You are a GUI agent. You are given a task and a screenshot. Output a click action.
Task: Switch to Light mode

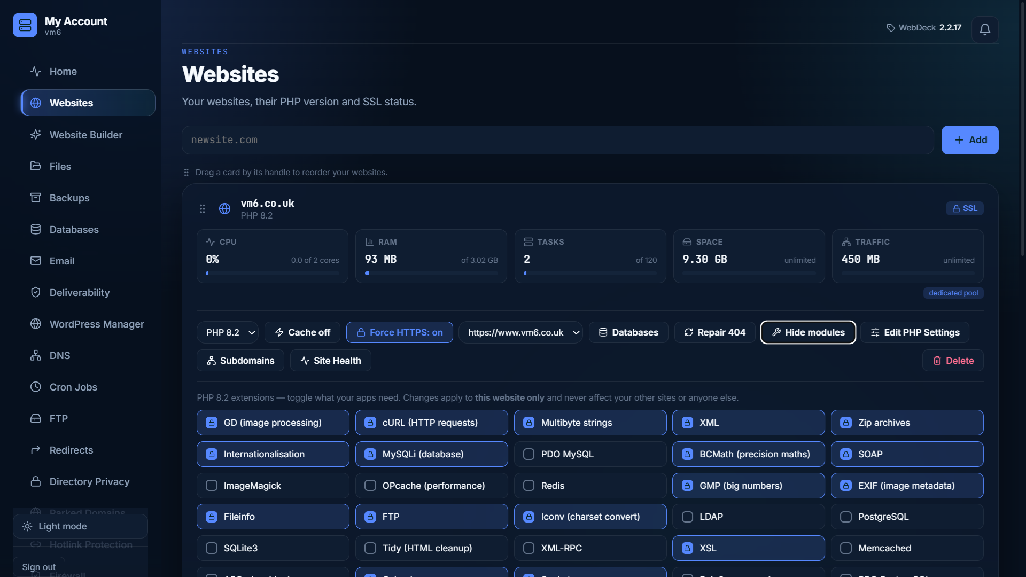(80, 526)
